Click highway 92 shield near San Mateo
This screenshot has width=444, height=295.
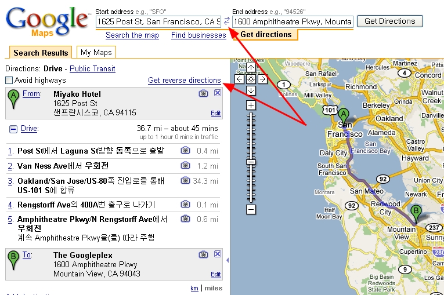coord(383,179)
